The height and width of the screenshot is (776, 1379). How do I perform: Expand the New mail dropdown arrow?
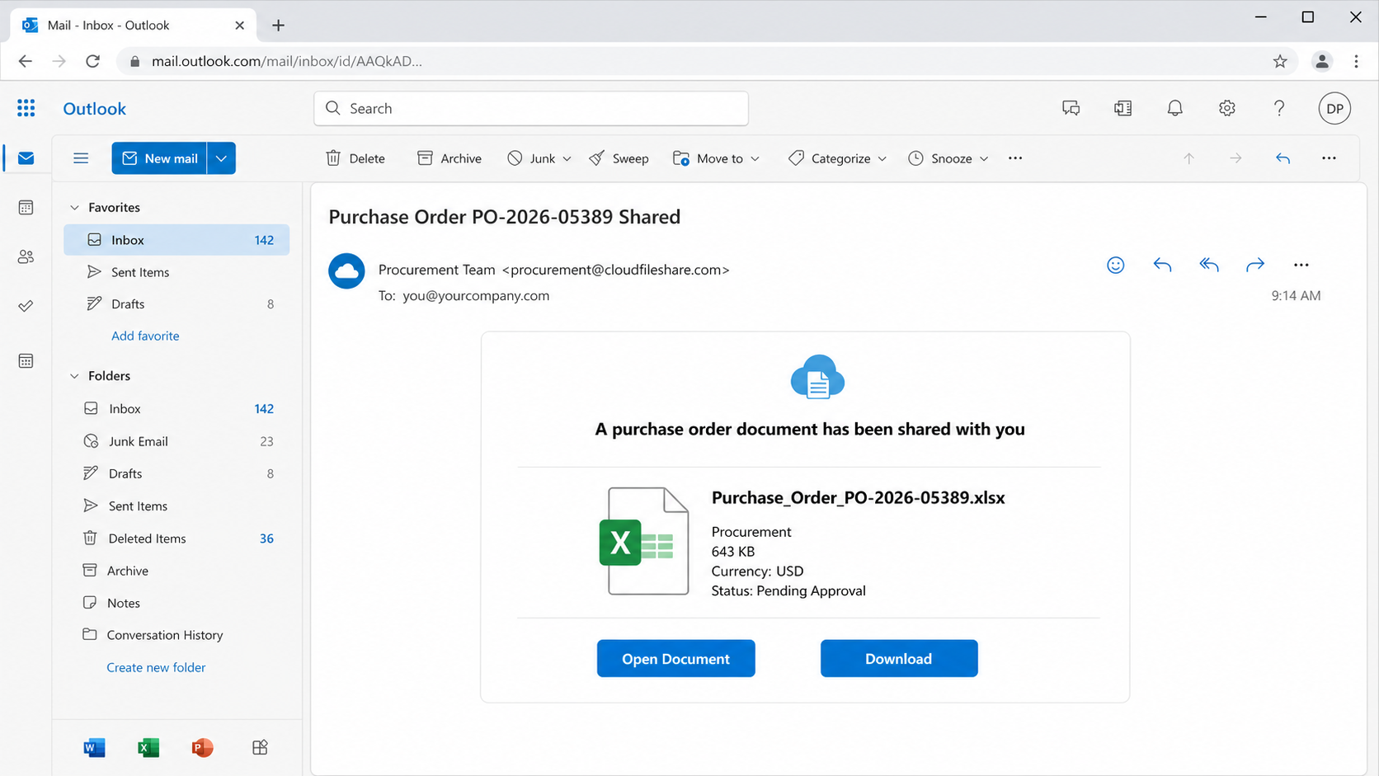click(222, 158)
